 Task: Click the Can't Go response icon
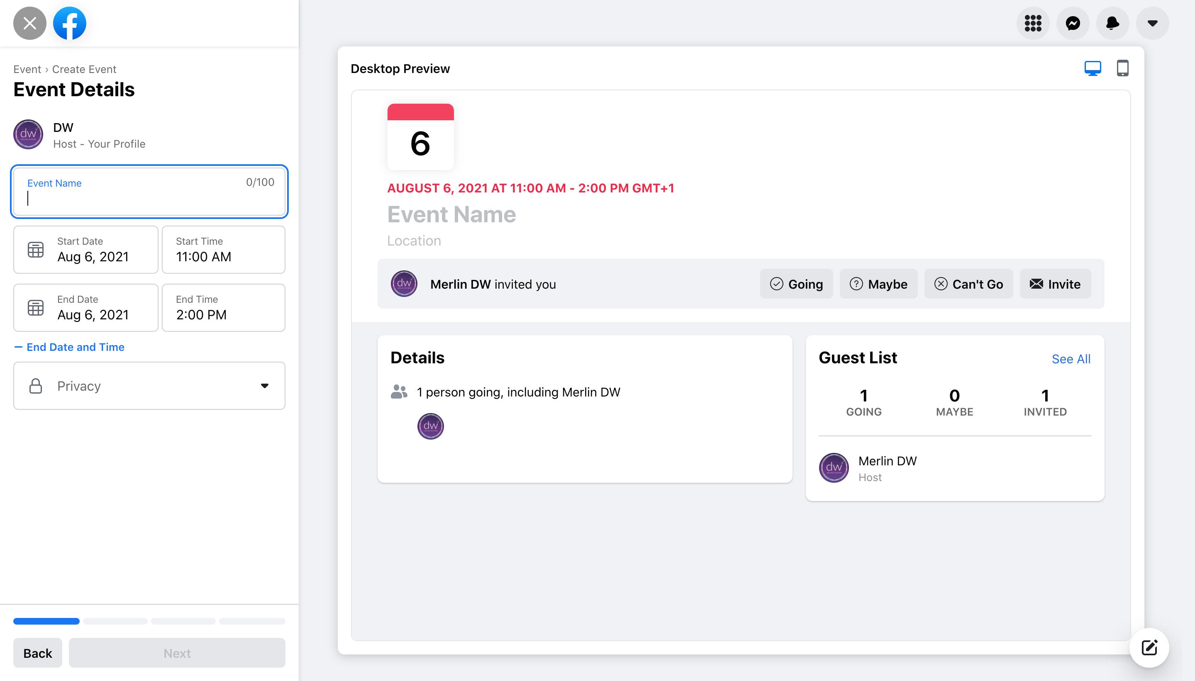[x=941, y=284]
